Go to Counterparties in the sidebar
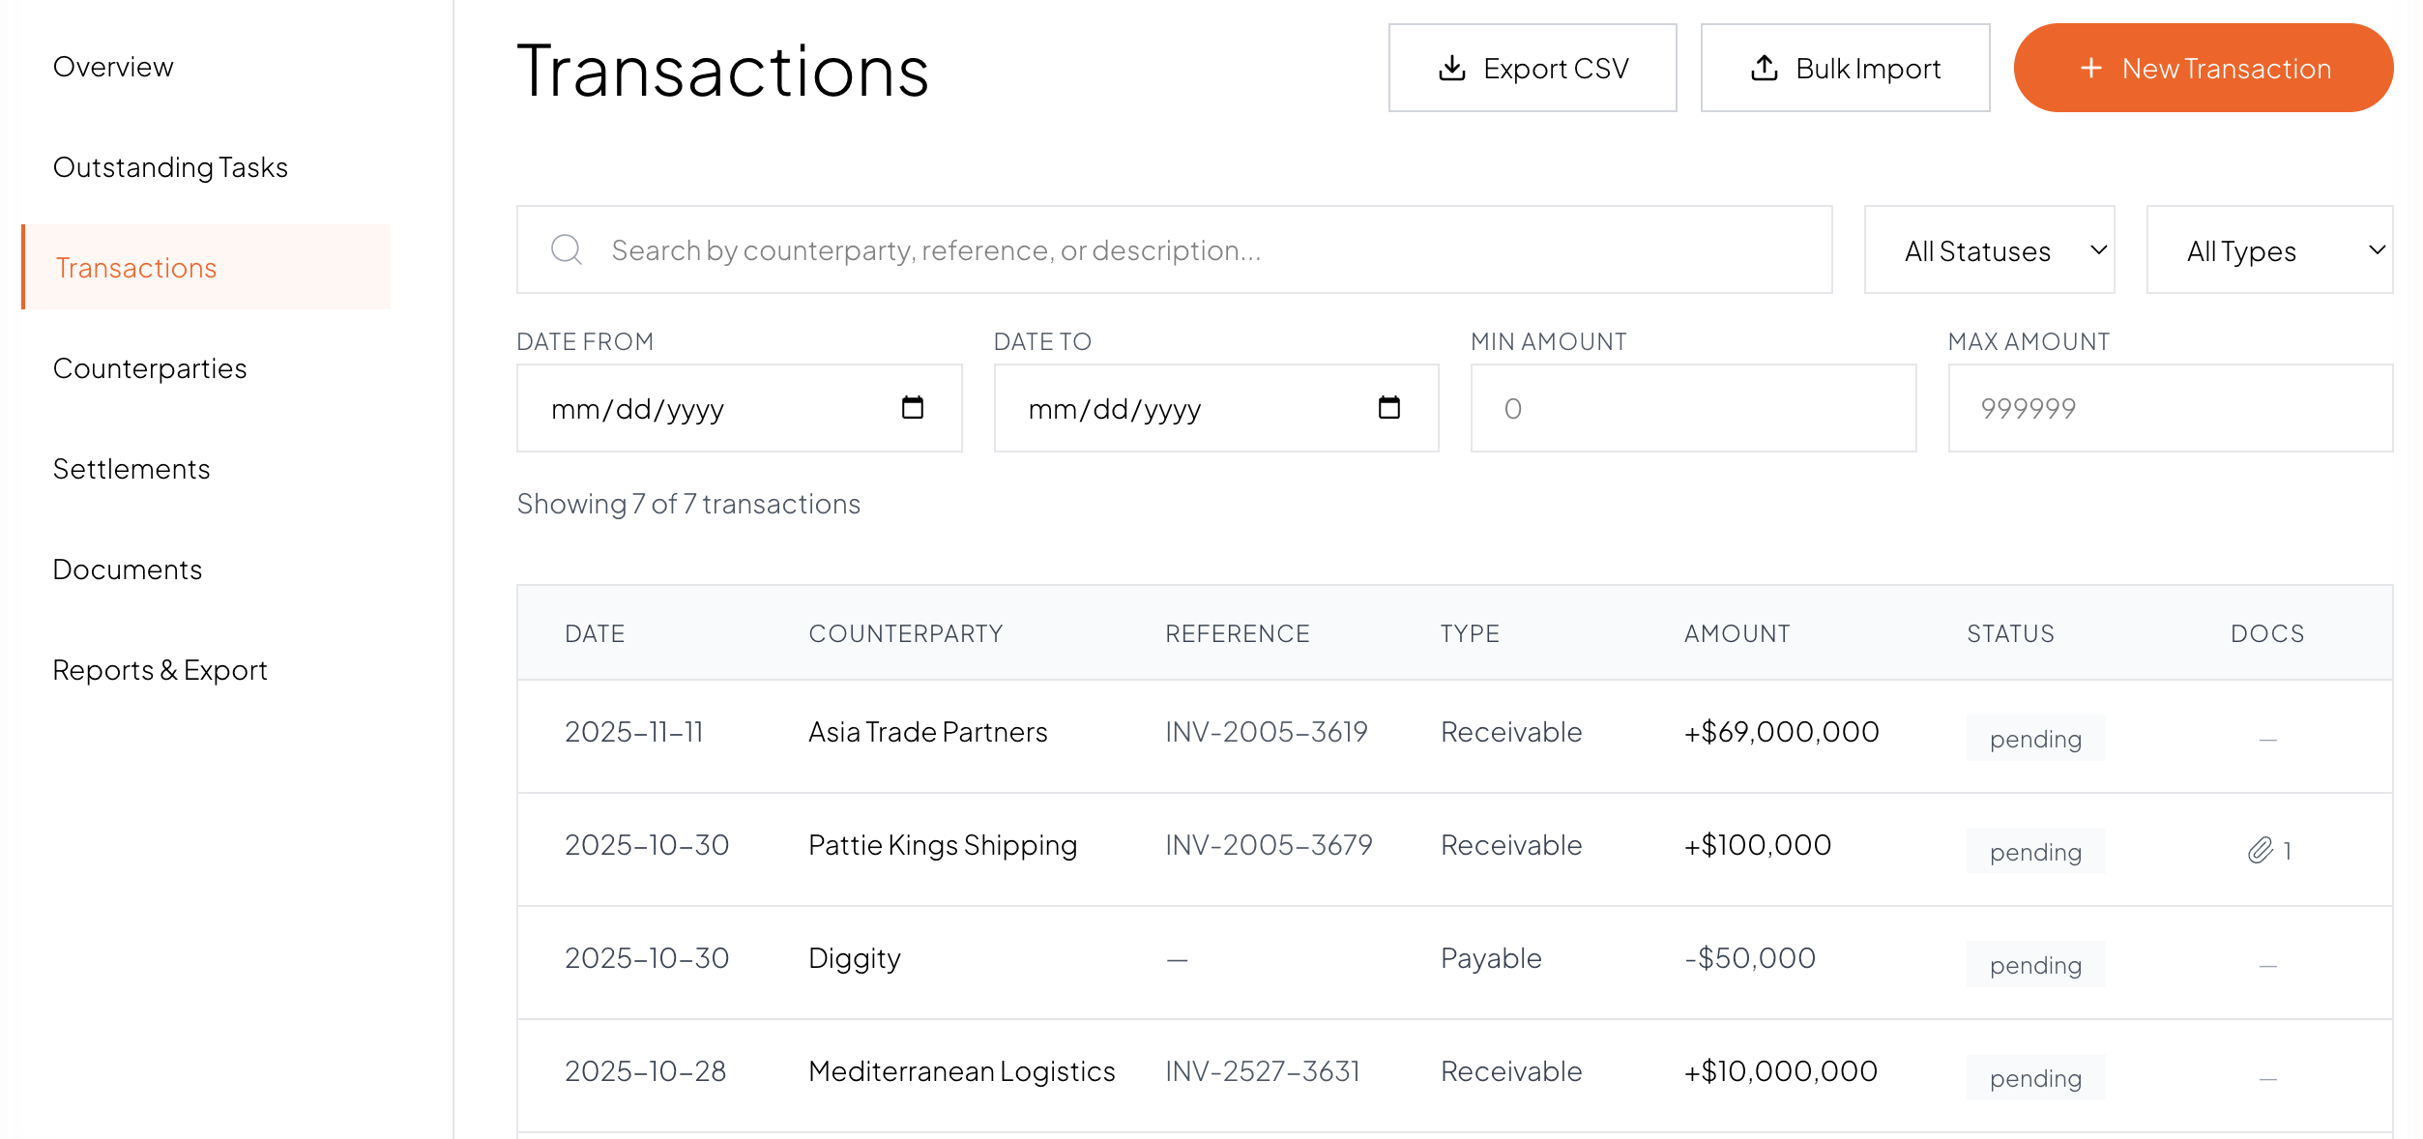This screenshot has height=1139, width=2423. (150, 368)
